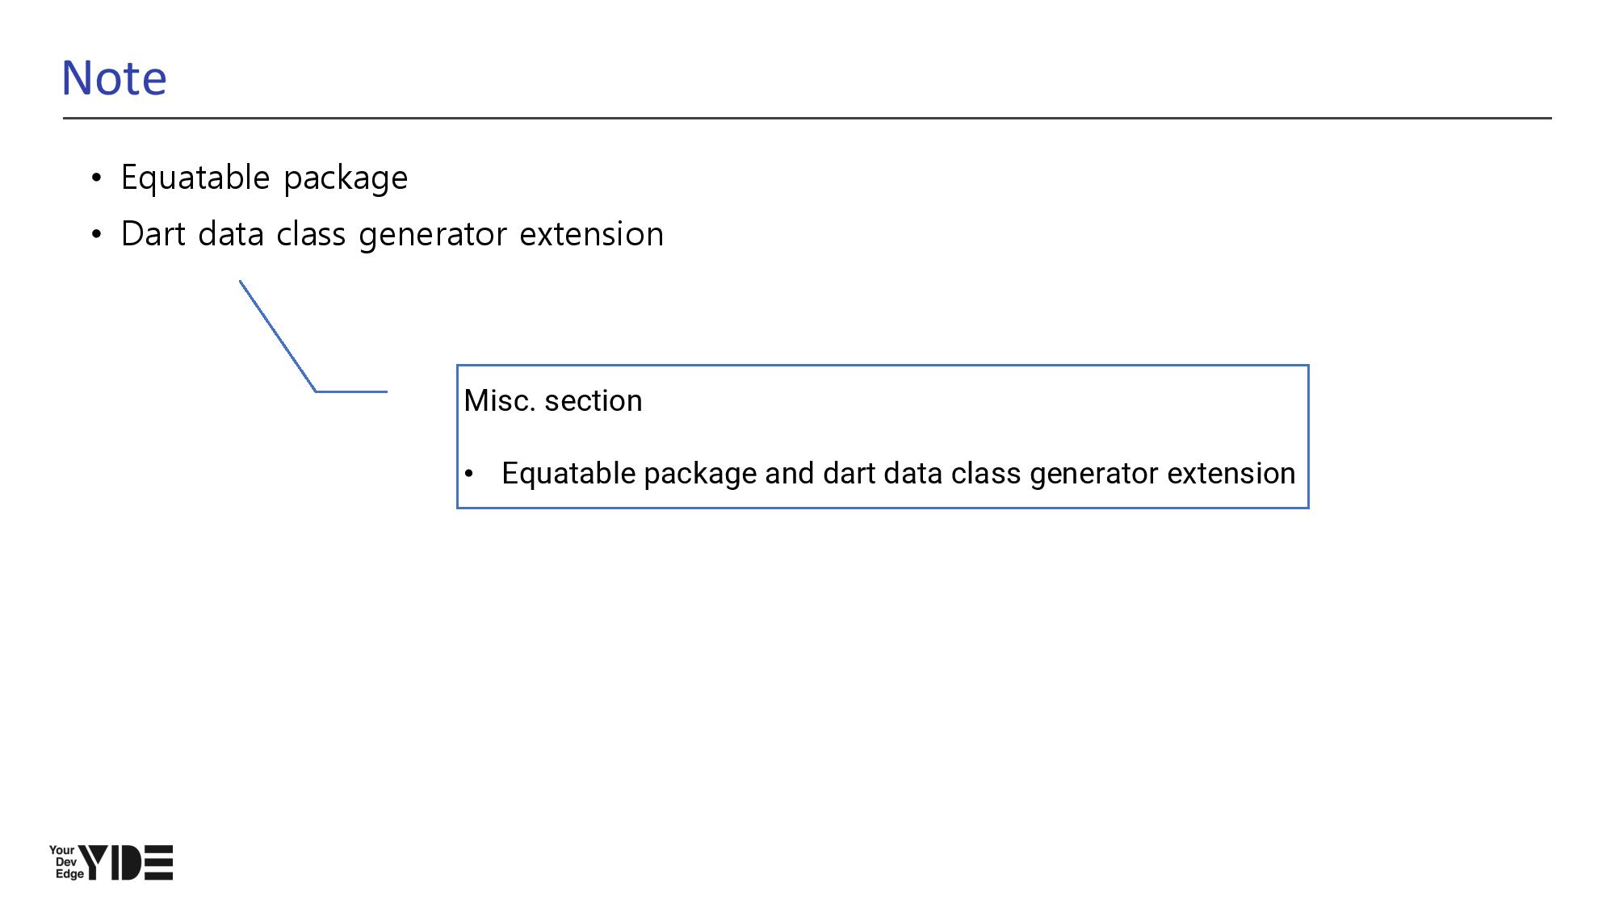The height and width of the screenshot is (908, 1615).
Task: Click "Equatable" inside the blue callout box
Action: 568,474
